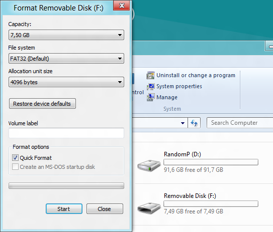This screenshot has height=232, width=273.
Task: Click the Uninstall or change a program icon
Action: click(151, 75)
